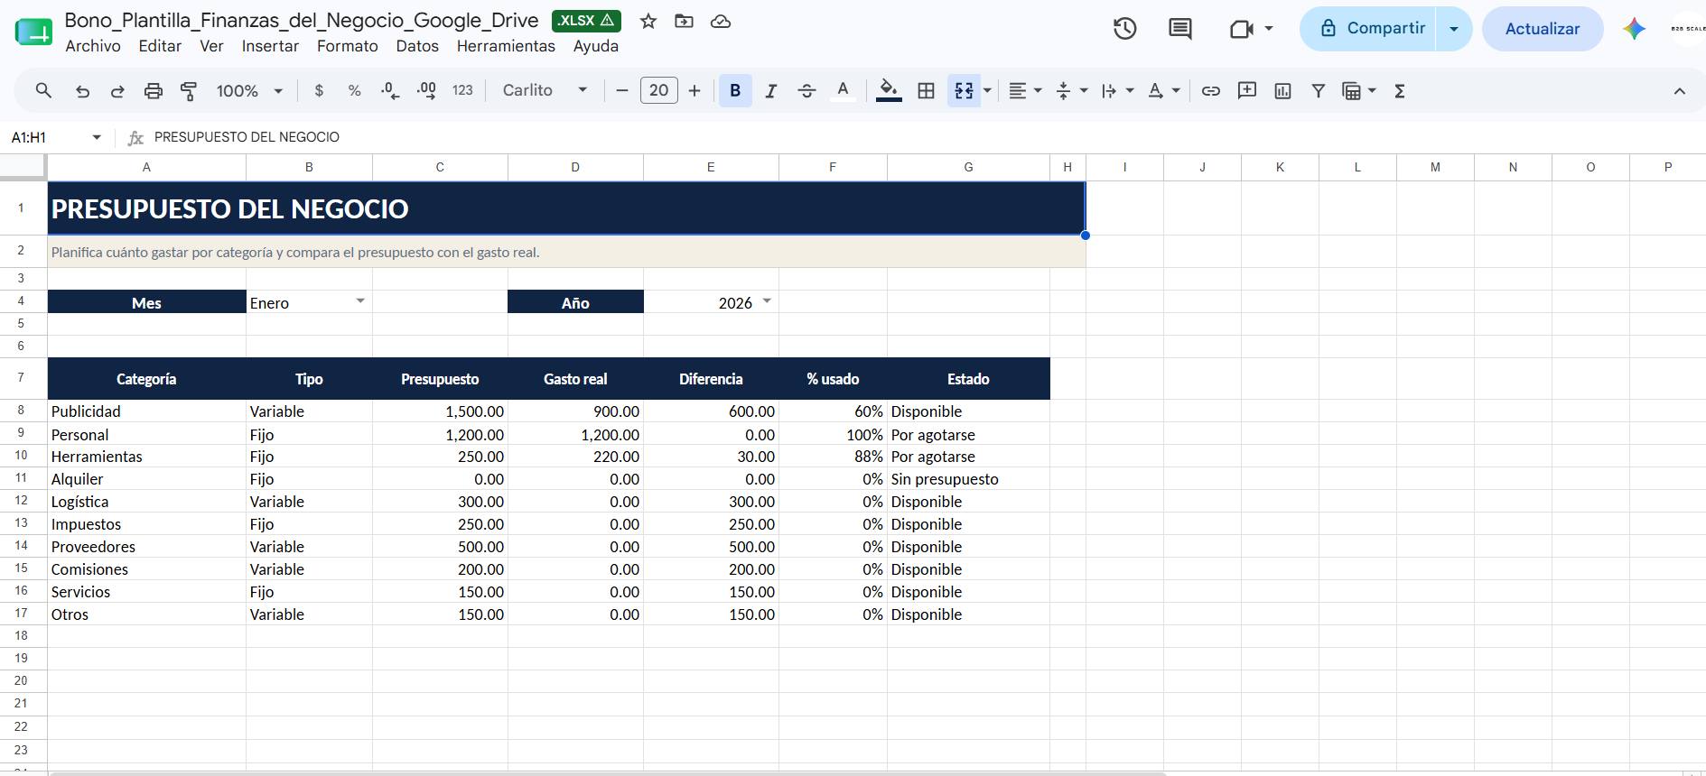Decrease decimal places
Image resolution: width=1706 pixels, height=776 pixels.
coord(390,90)
